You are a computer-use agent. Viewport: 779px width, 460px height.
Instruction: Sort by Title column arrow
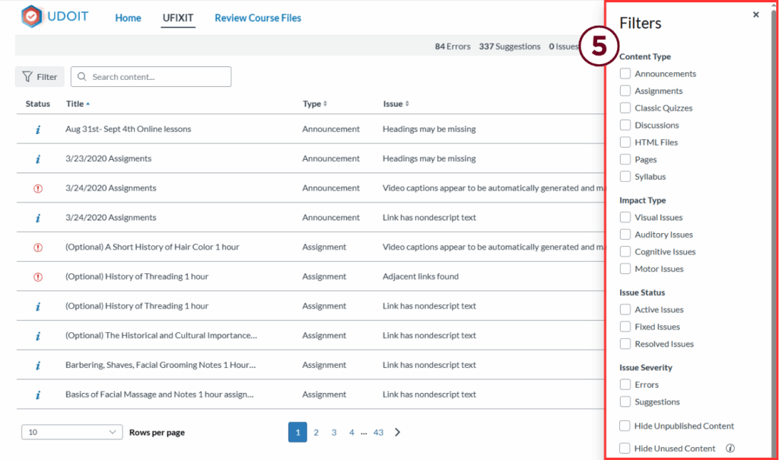tap(87, 104)
